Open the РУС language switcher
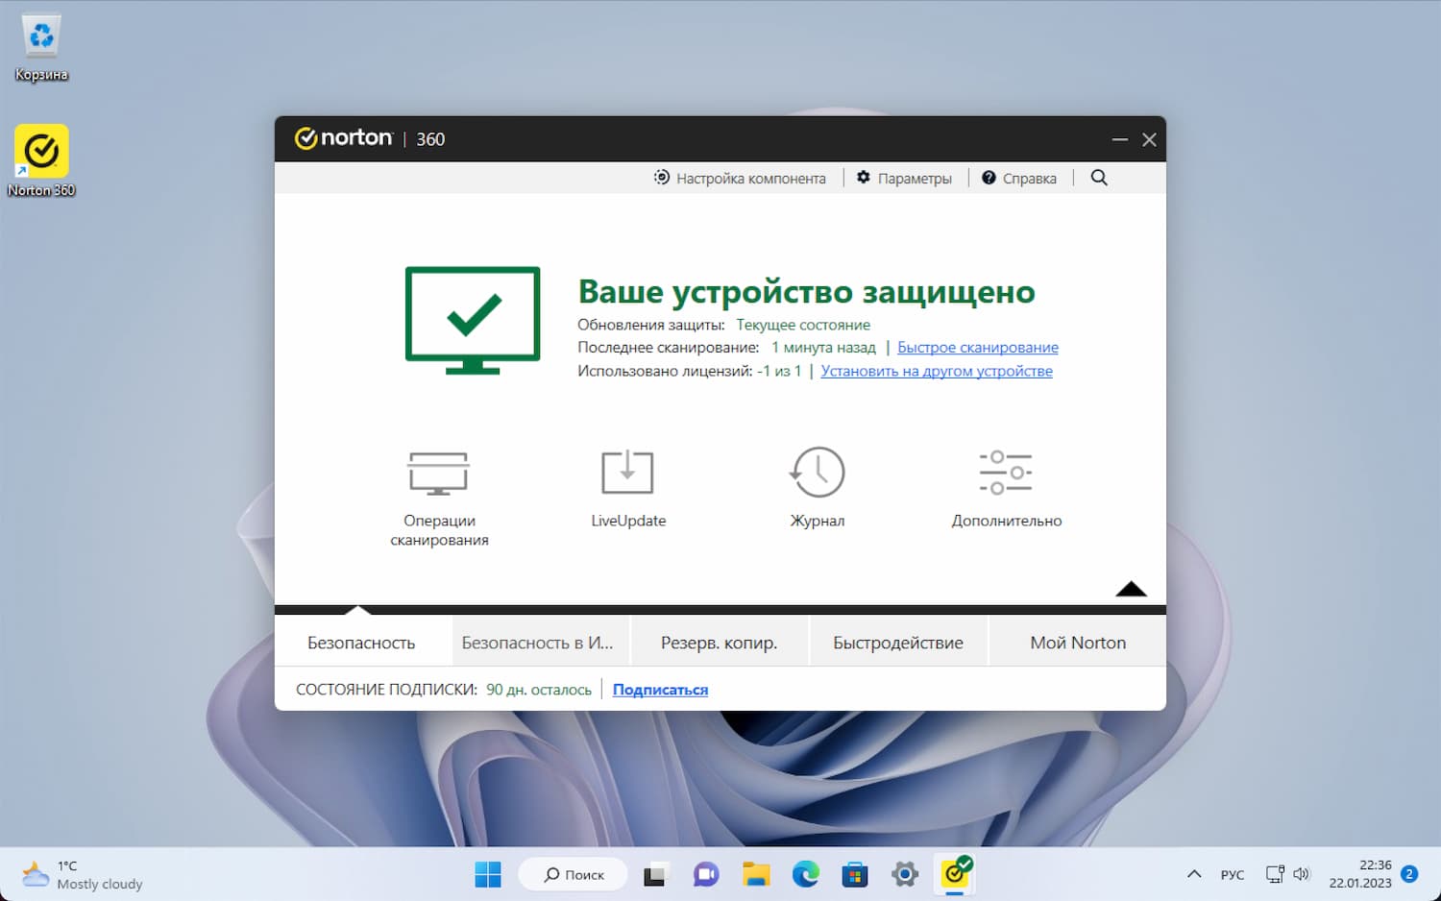Image resolution: width=1441 pixels, height=901 pixels. pos(1233,874)
